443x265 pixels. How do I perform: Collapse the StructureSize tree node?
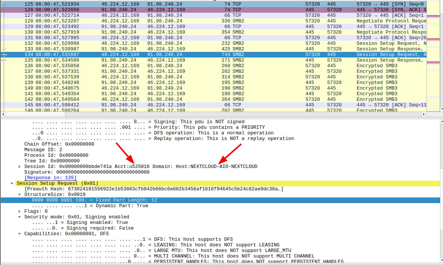coord(20,194)
